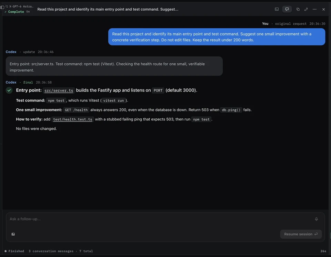Click the microphone voice input icon
Image resolution: width=331 pixels, height=257 pixels.
click(316, 219)
